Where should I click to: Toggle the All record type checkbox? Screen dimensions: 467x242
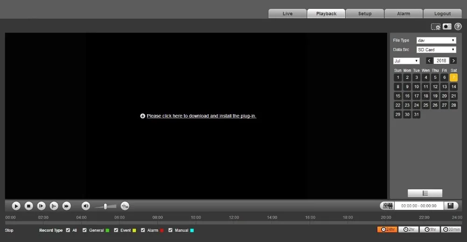(68, 230)
